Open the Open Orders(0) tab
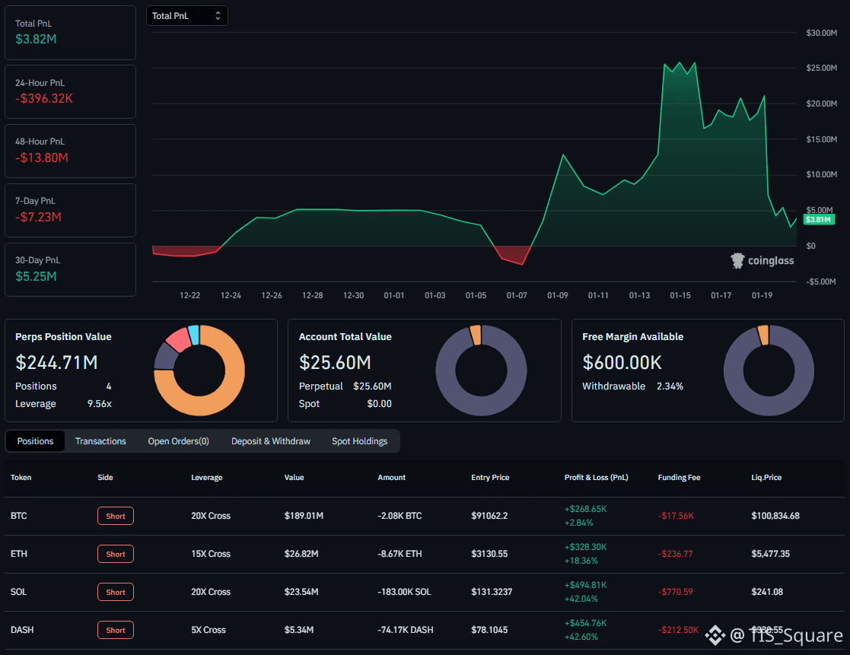 178,441
